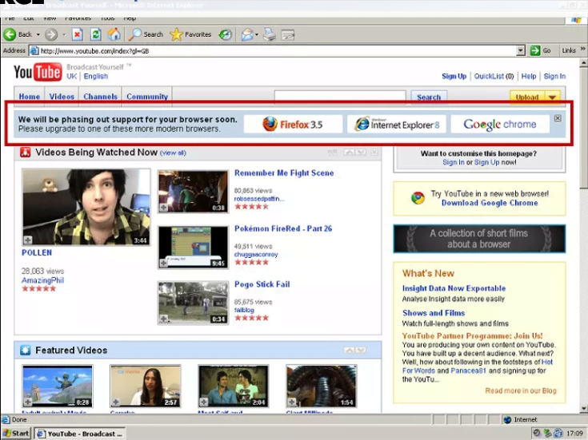Viewport: 588px width, 440px height.
Task: Dismiss the browser upgrade warning banner
Action: 558,118
